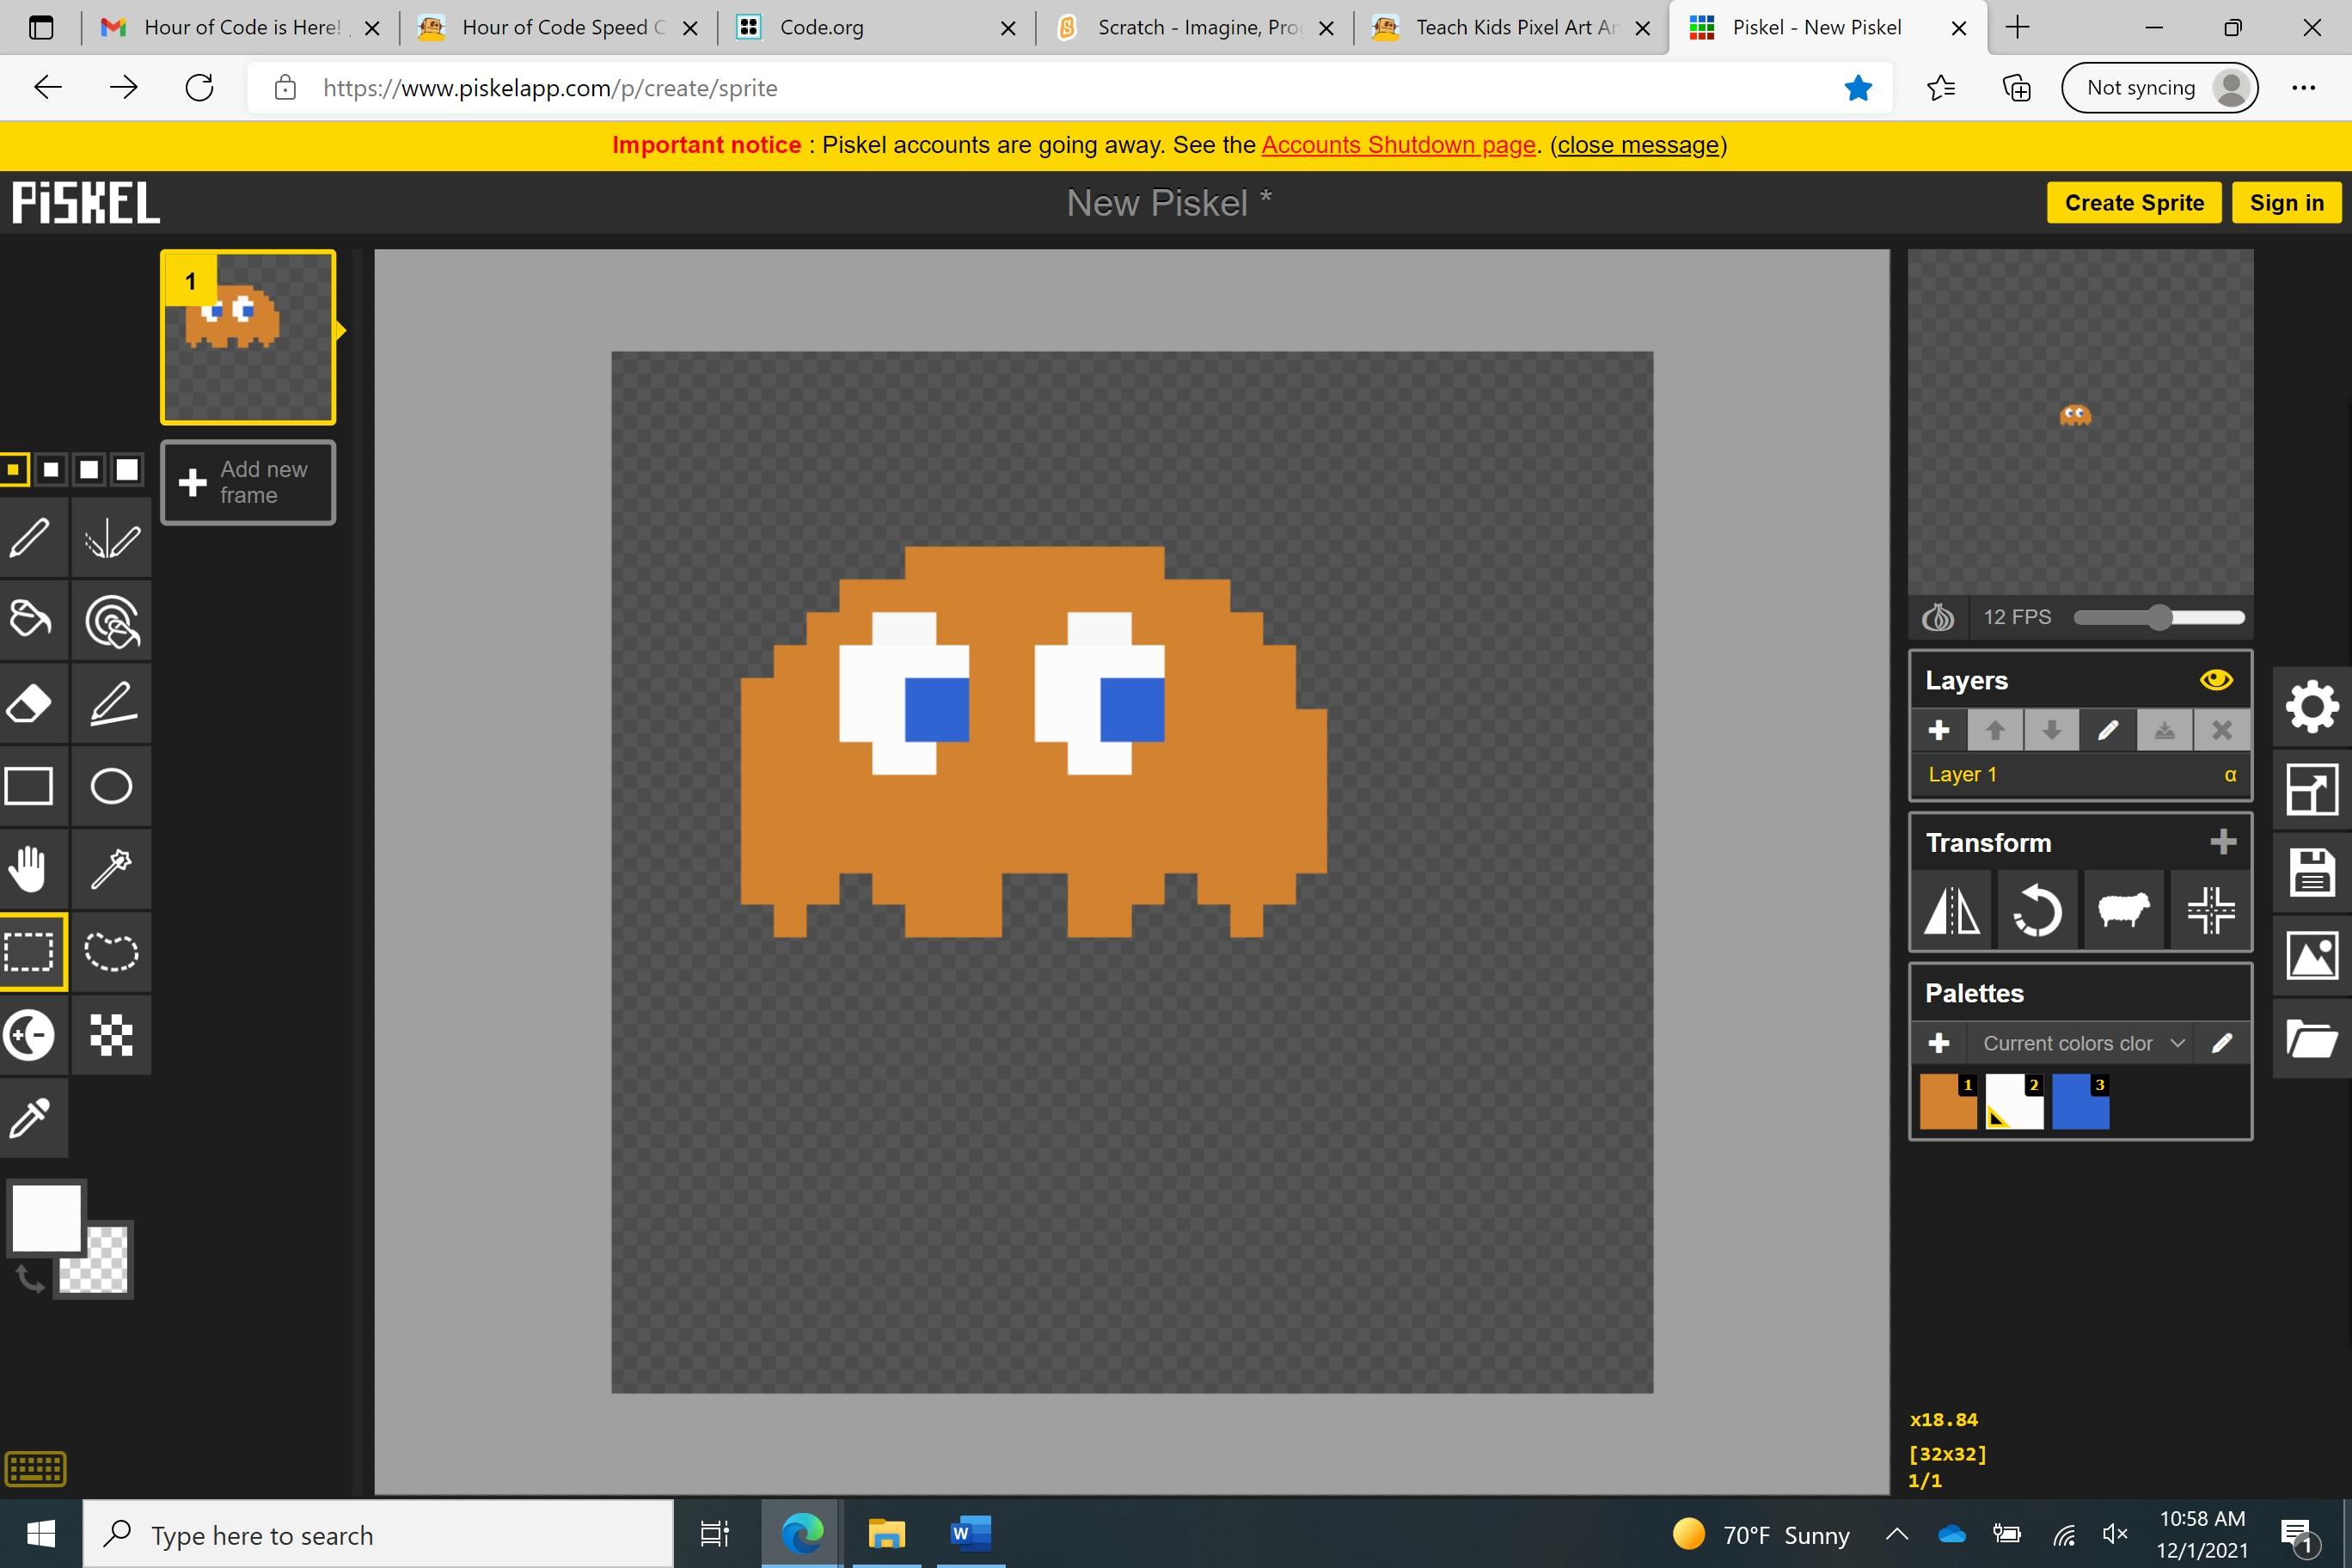Click the Sign in button

2287,203
